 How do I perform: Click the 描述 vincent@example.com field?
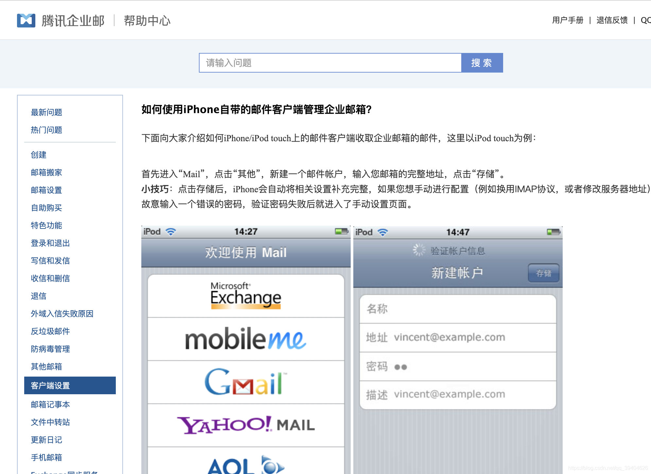pos(458,395)
